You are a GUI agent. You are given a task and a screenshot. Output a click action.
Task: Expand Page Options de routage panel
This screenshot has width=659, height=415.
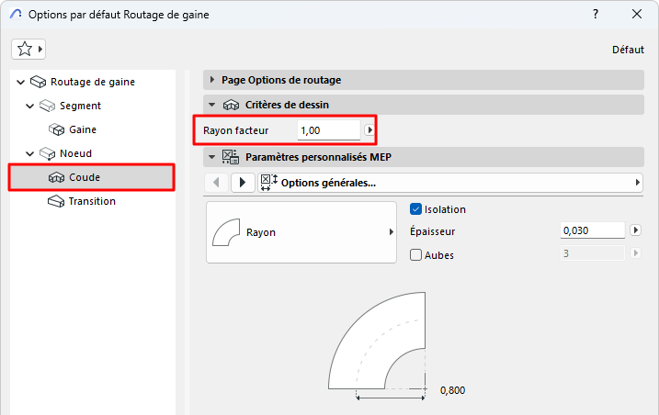coord(212,80)
